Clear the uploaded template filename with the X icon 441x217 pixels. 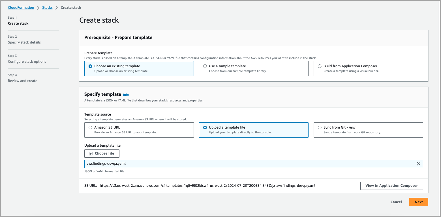(419, 164)
